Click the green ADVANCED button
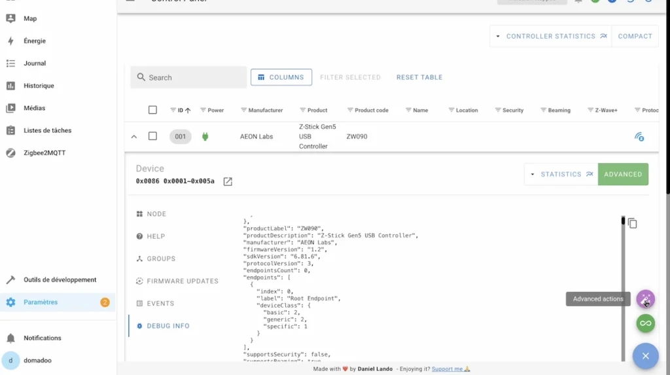This screenshot has width=670, height=375. (623, 175)
